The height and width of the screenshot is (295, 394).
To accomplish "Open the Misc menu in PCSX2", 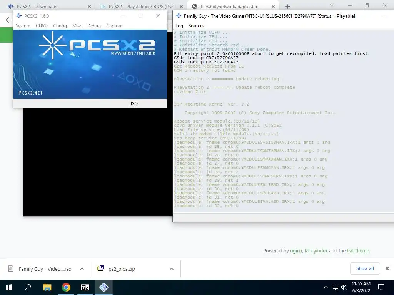I will point(77,26).
